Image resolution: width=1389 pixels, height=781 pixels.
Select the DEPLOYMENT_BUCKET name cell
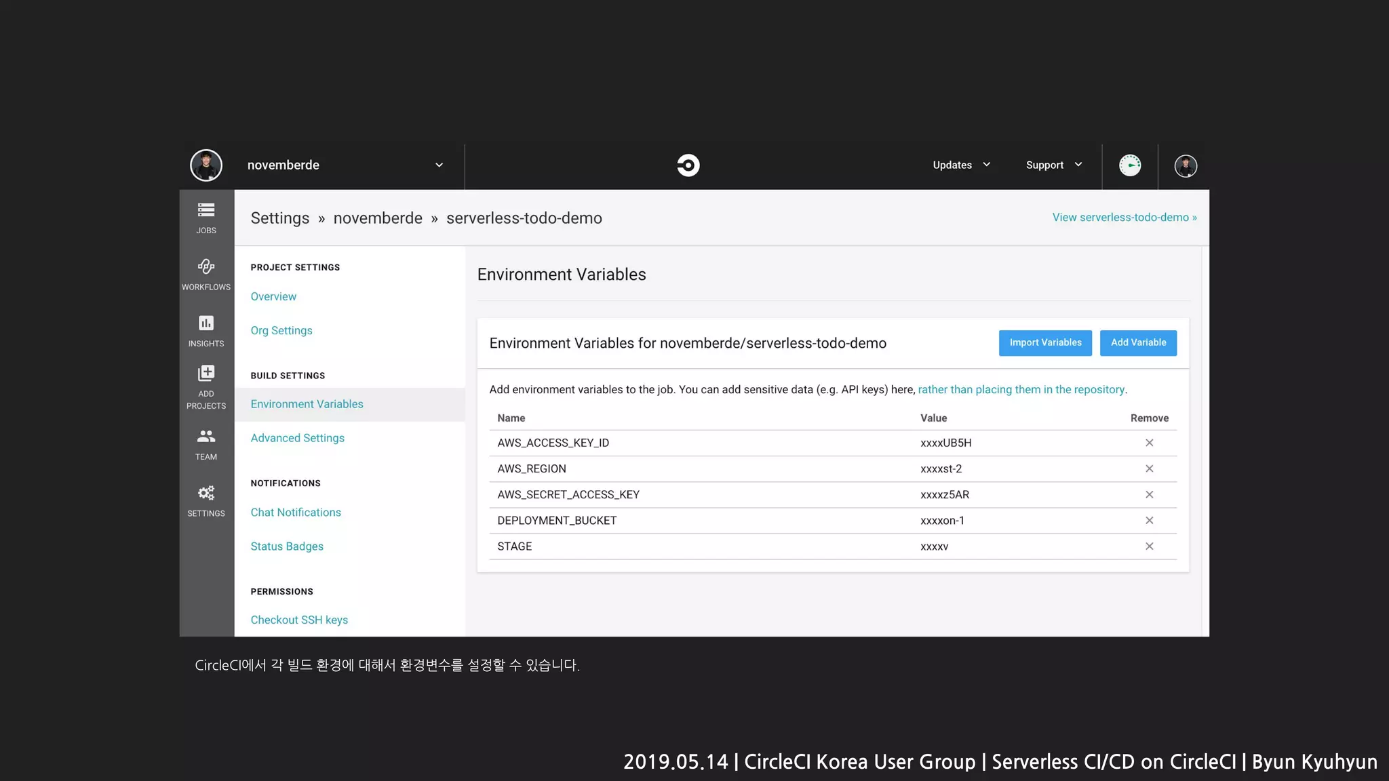click(x=557, y=520)
